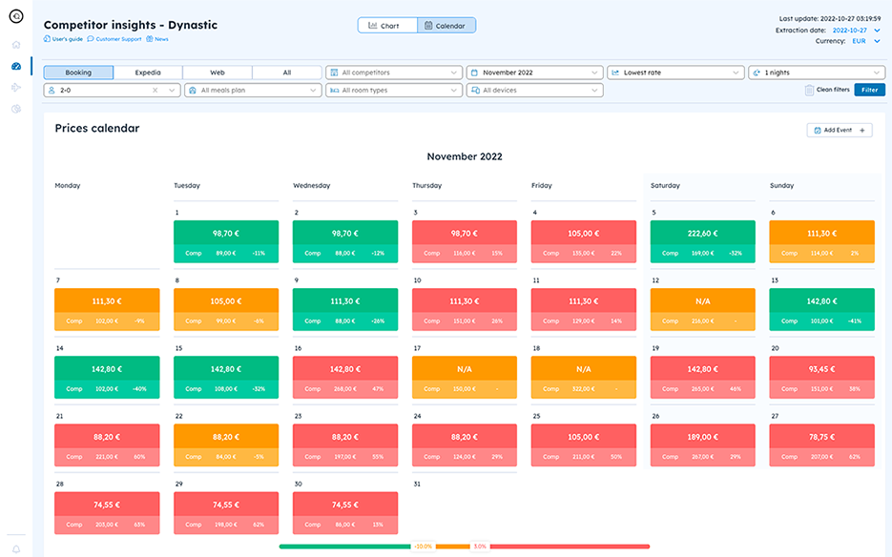
Task: Switch to Chart view
Action: (x=384, y=26)
